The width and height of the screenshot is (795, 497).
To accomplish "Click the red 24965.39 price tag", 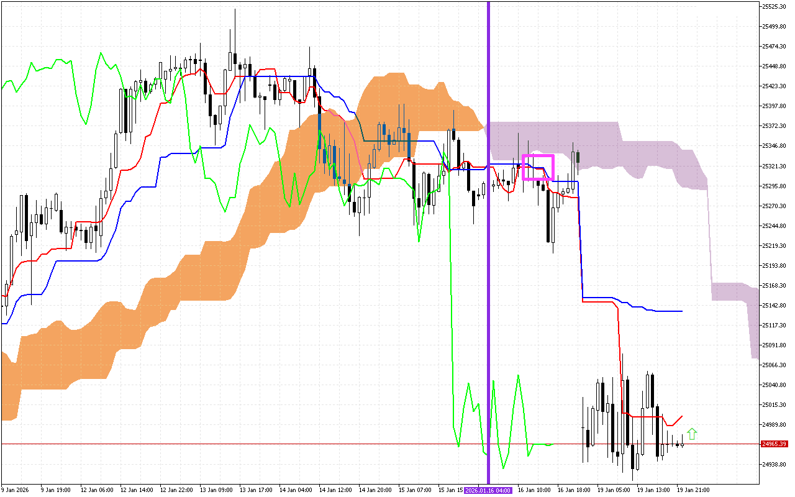I will [774, 444].
